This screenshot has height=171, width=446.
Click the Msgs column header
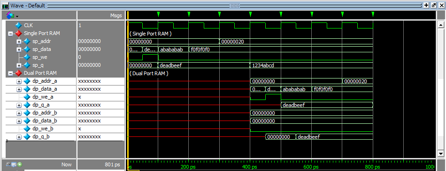[116, 16]
